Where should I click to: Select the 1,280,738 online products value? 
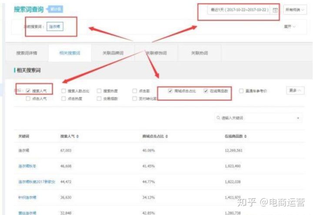coord(233,213)
